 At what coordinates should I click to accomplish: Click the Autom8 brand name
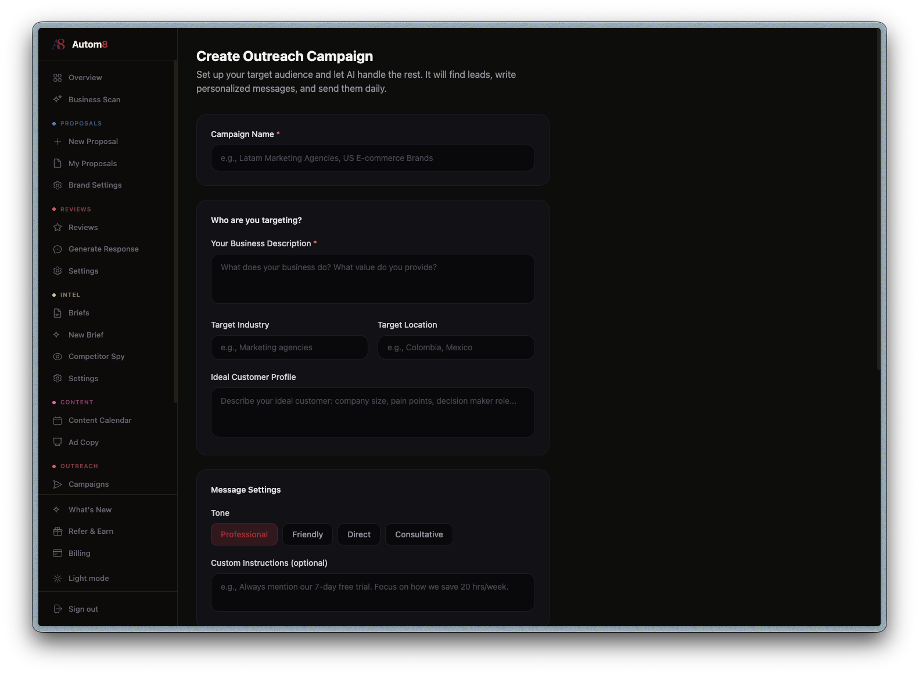[x=90, y=44]
